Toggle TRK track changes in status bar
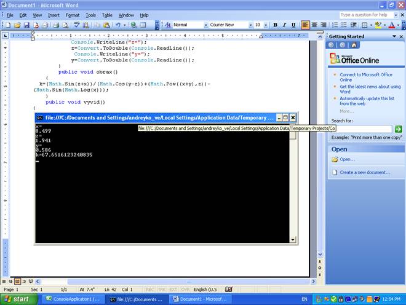 pos(162,290)
